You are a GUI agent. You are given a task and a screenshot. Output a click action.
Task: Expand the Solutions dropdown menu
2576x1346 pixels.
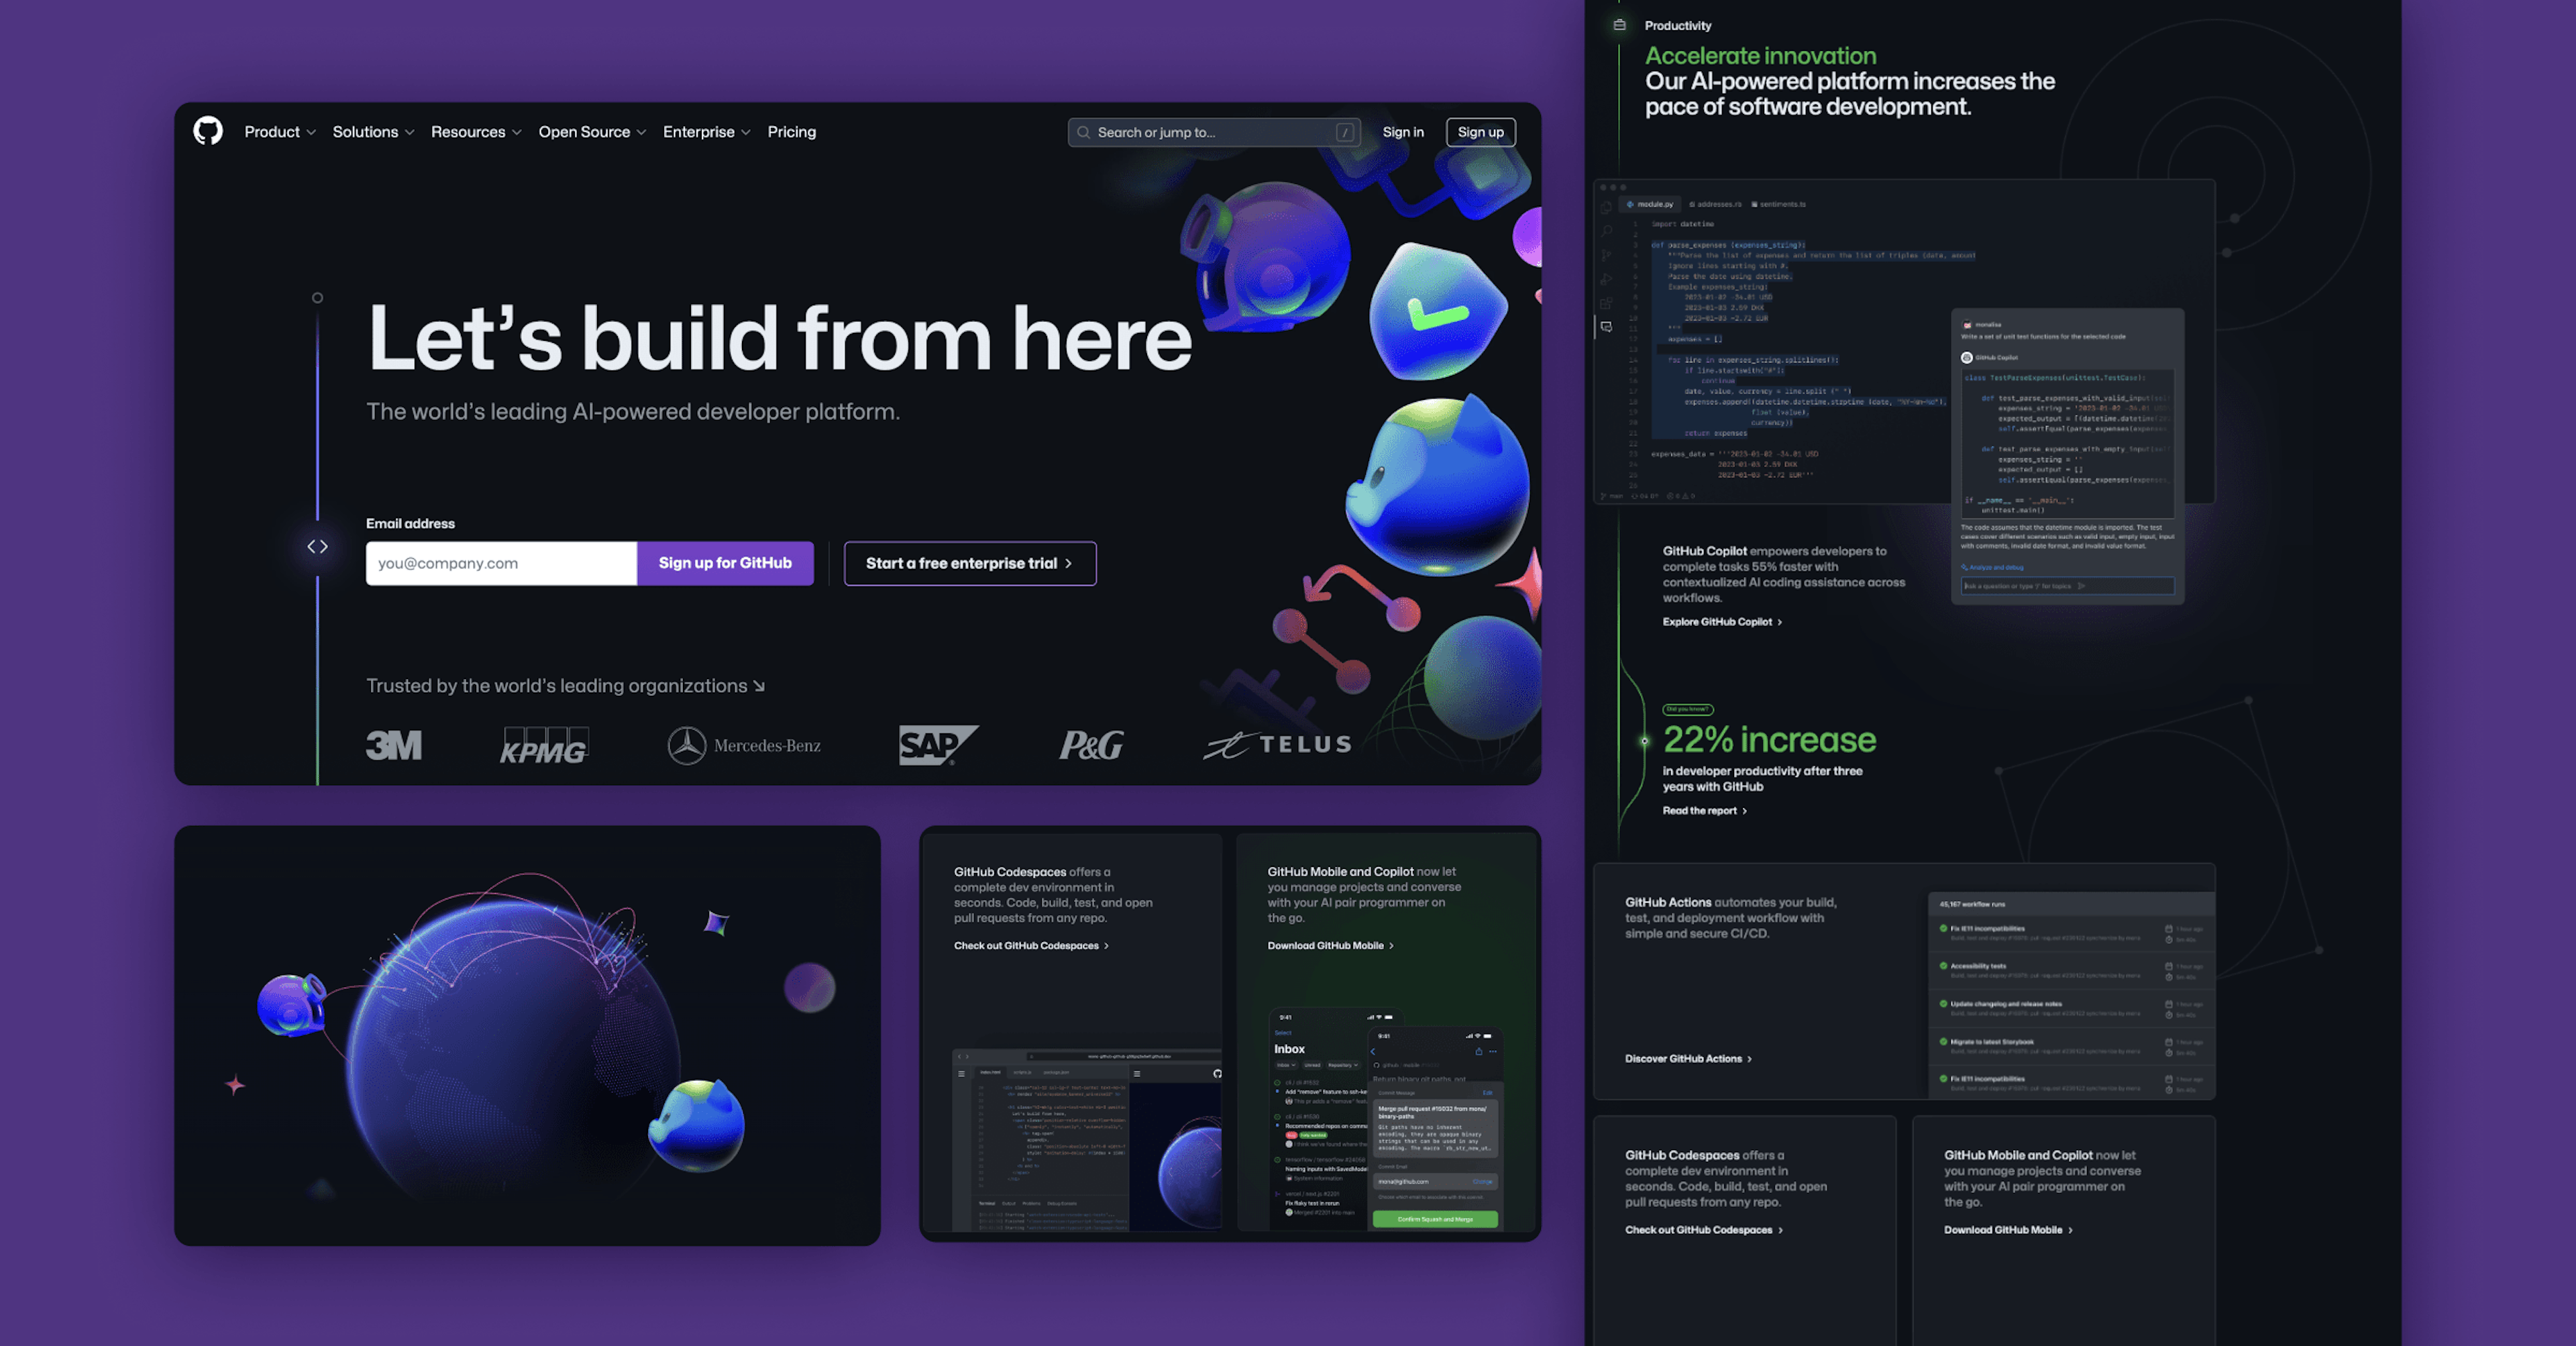373,132
